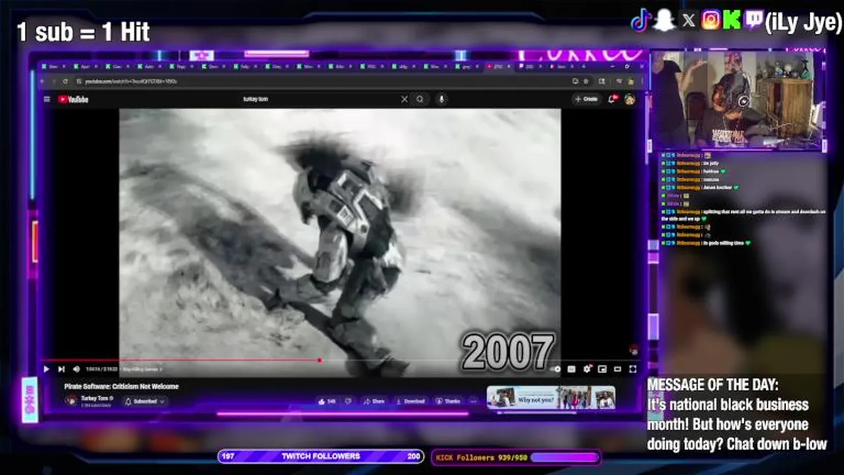Click Instagram icon in overlay
This screenshot has height=475, width=844.
(711, 20)
